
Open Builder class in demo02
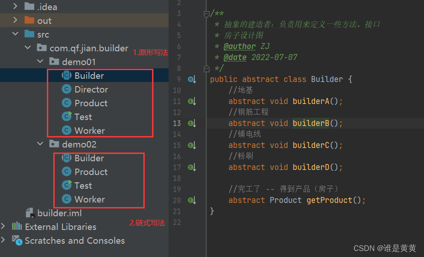click(x=89, y=158)
